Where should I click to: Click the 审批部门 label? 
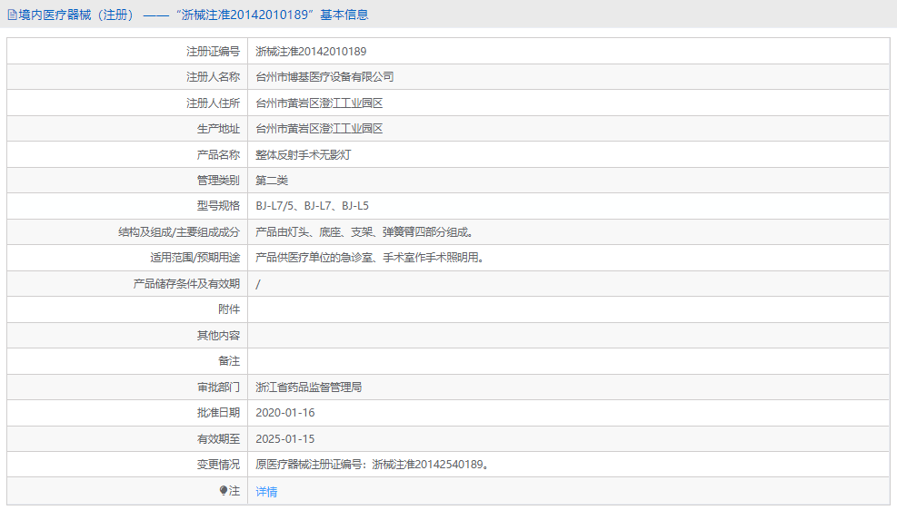tap(218, 387)
